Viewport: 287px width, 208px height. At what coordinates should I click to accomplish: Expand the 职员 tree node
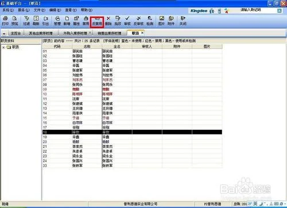click(3, 47)
